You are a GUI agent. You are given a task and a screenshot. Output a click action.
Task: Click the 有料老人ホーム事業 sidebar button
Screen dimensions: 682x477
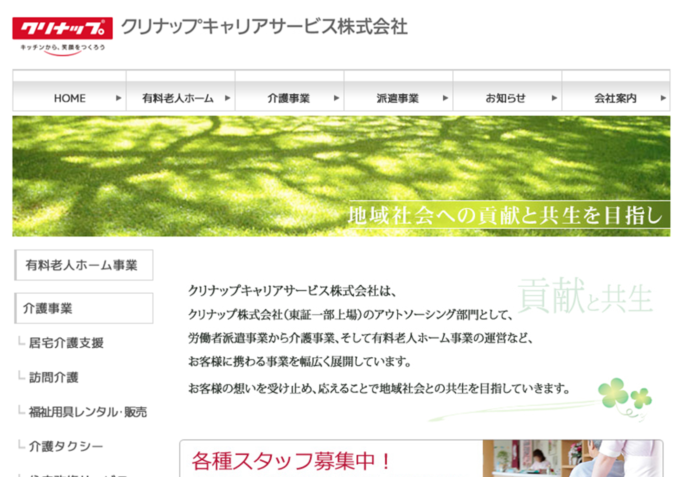(84, 265)
